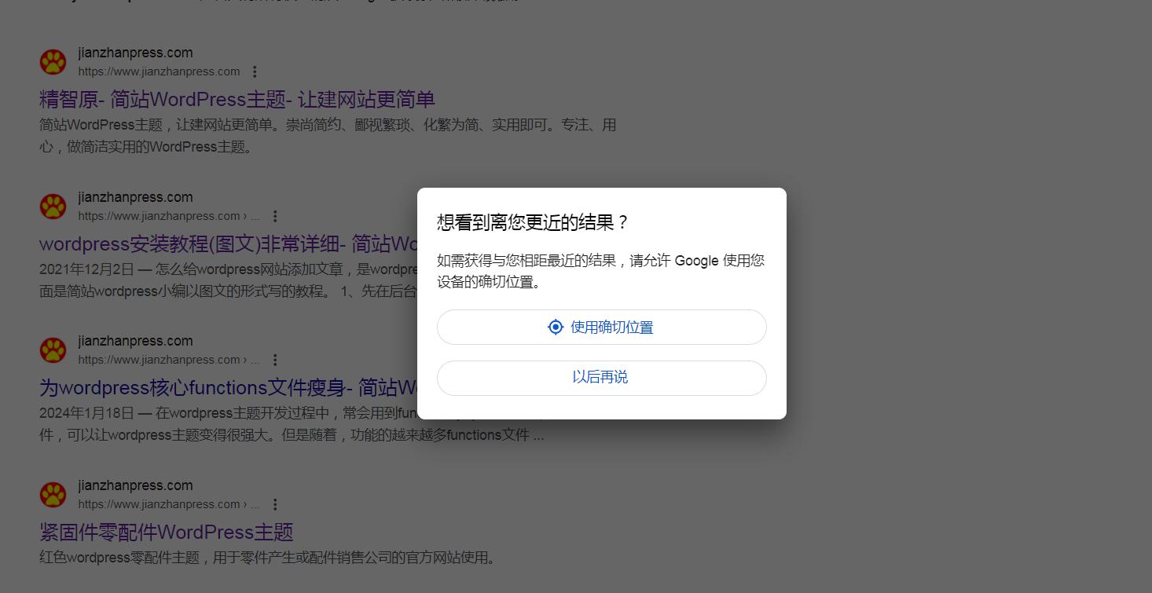
Task: Click the snippet starting 简站WordPress主题，让建网站更简单
Action: 328,136
